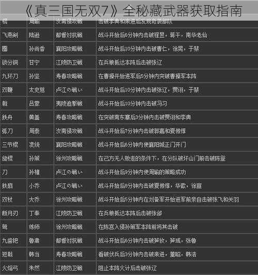Screen dimensions: 258x275
Task: Click the condition about stopping the fire attack (火计)
Action: point(127,268)
